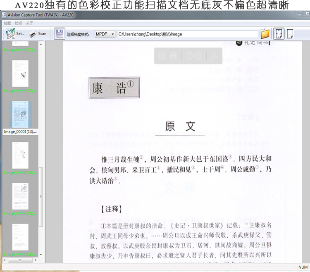
Task: Select highlighted thumbnail Image_00001(13)
Action: click(x=20, y=115)
